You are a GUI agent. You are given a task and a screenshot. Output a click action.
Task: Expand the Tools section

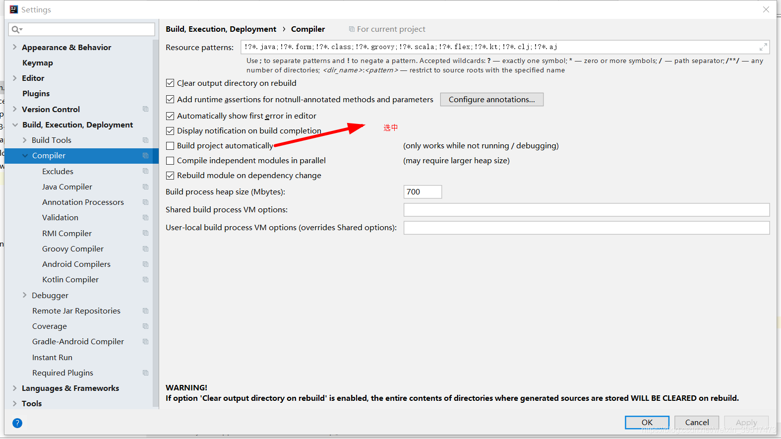(15, 403)
